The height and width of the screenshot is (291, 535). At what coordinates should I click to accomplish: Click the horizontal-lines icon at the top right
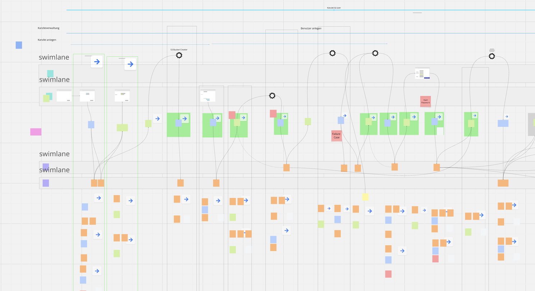pos(492,49)
